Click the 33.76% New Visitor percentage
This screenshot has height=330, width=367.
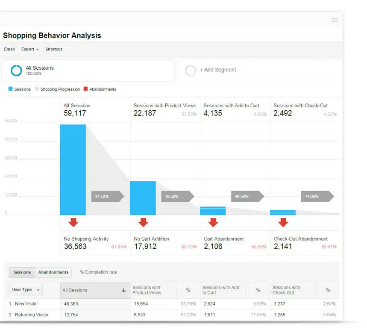(x=188, y=304)
